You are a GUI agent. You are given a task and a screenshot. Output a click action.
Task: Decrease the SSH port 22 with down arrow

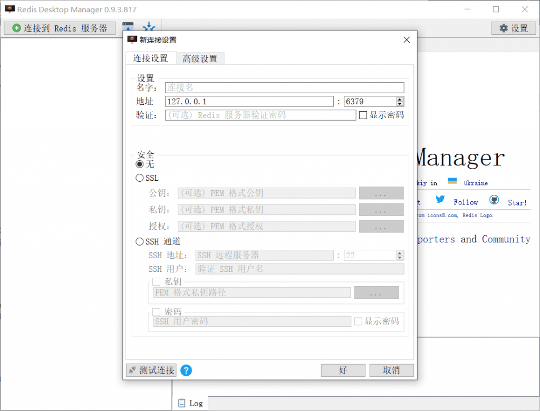click(400, 258)
